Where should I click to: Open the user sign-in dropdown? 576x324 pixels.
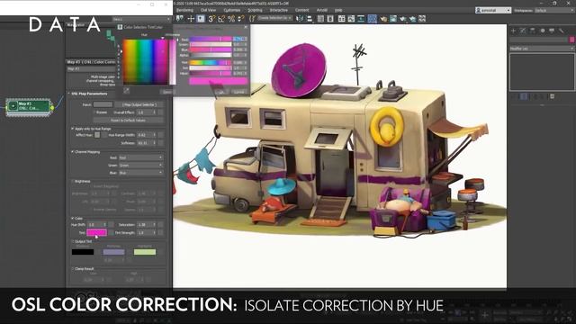pos(493,10)
